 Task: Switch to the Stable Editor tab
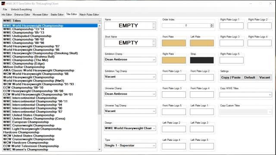click(x=57, y=14)
